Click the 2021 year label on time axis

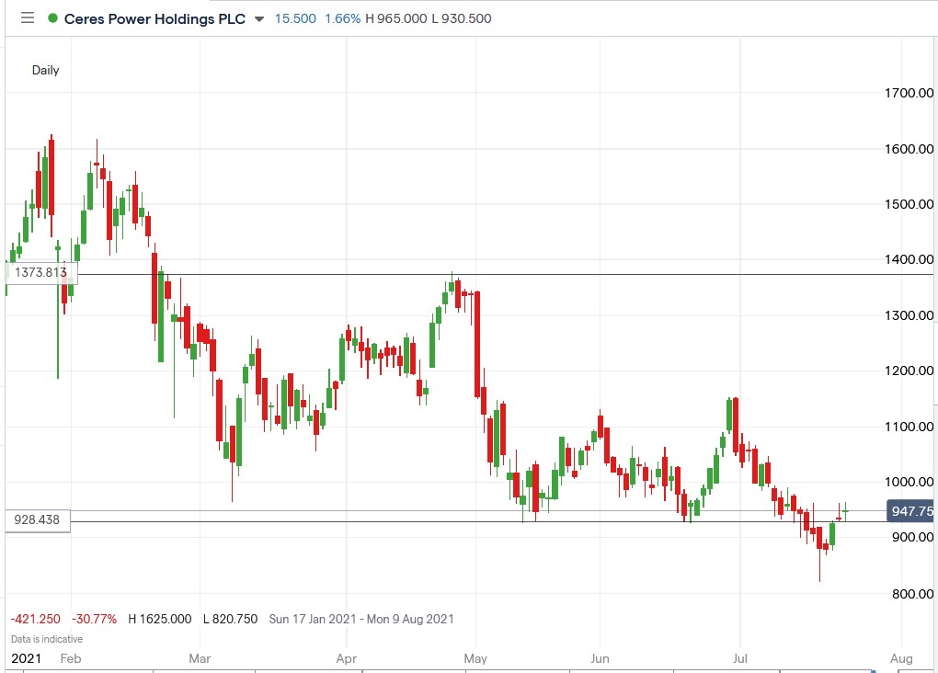[x=27, y=658]
